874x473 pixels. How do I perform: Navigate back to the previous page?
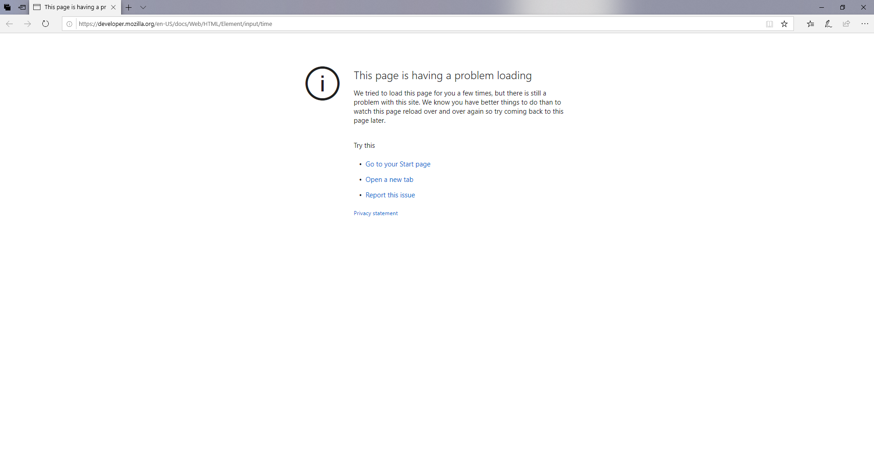(x=10, y=24)
